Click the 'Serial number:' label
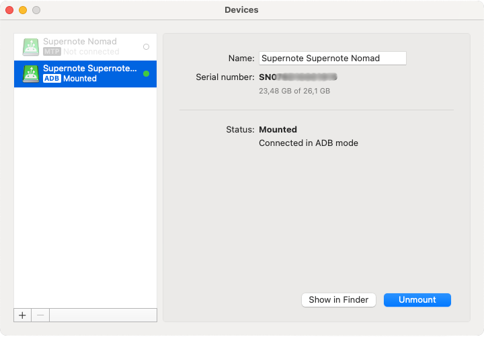484x337 pixels. [x=225, y=77]
